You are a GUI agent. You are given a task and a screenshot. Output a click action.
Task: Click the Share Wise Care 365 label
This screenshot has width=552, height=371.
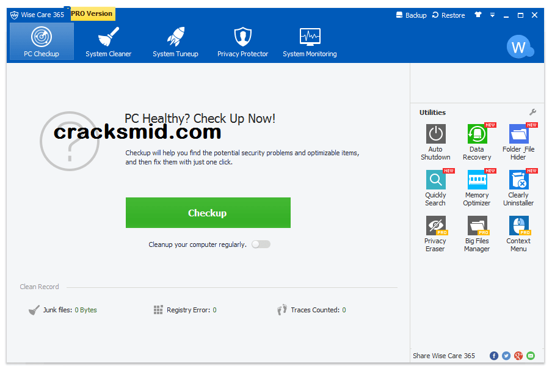[x=444, y=356]
